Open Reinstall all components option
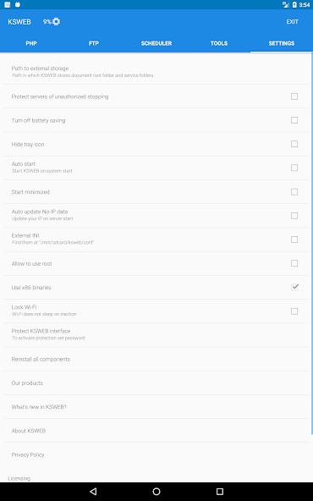313x501 pixels. click(156, 359)
